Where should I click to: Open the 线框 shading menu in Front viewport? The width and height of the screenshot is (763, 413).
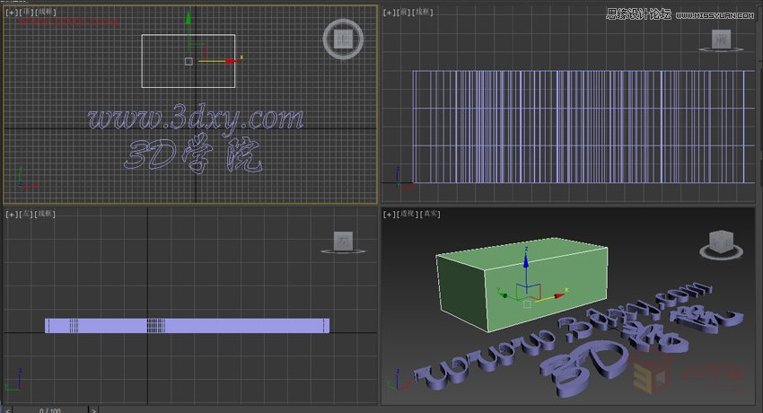[x=423, y=12]
